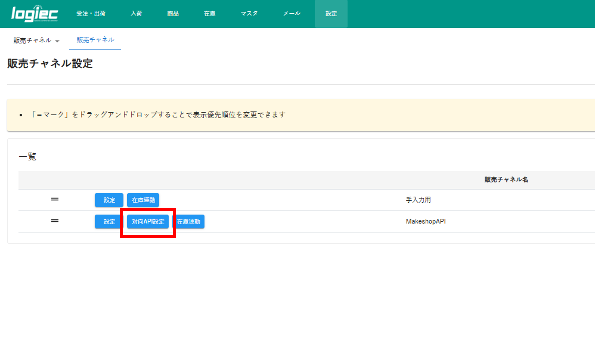Click the 販売チャネル名 column header
Screen dimensions: 595x341
pyautogui.click(x=506, y=179)
